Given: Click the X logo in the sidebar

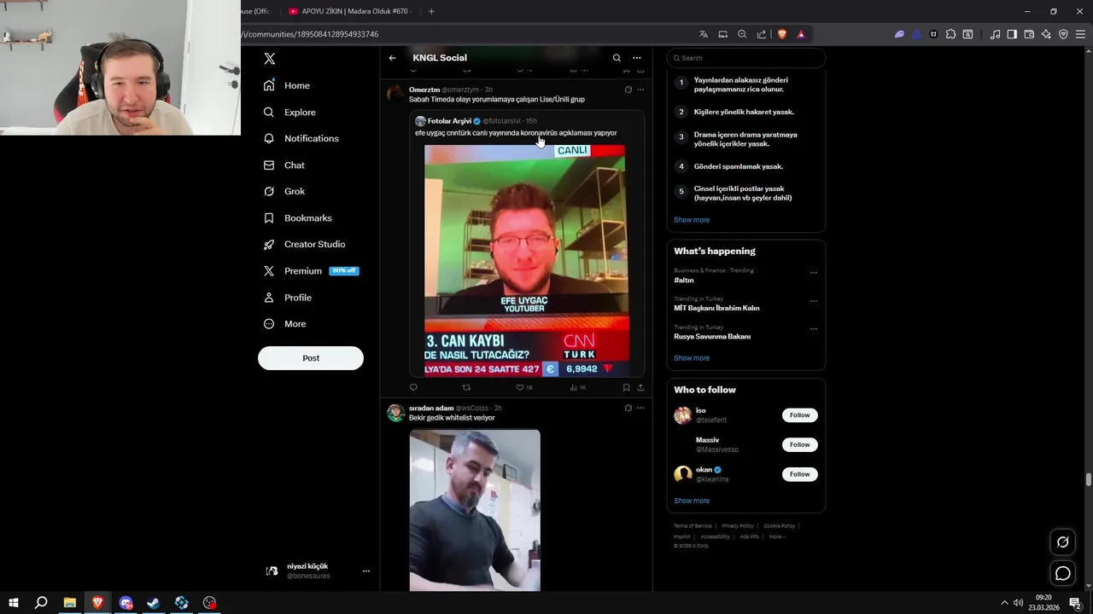Looking at the screenshot, I should coord(270,59).
